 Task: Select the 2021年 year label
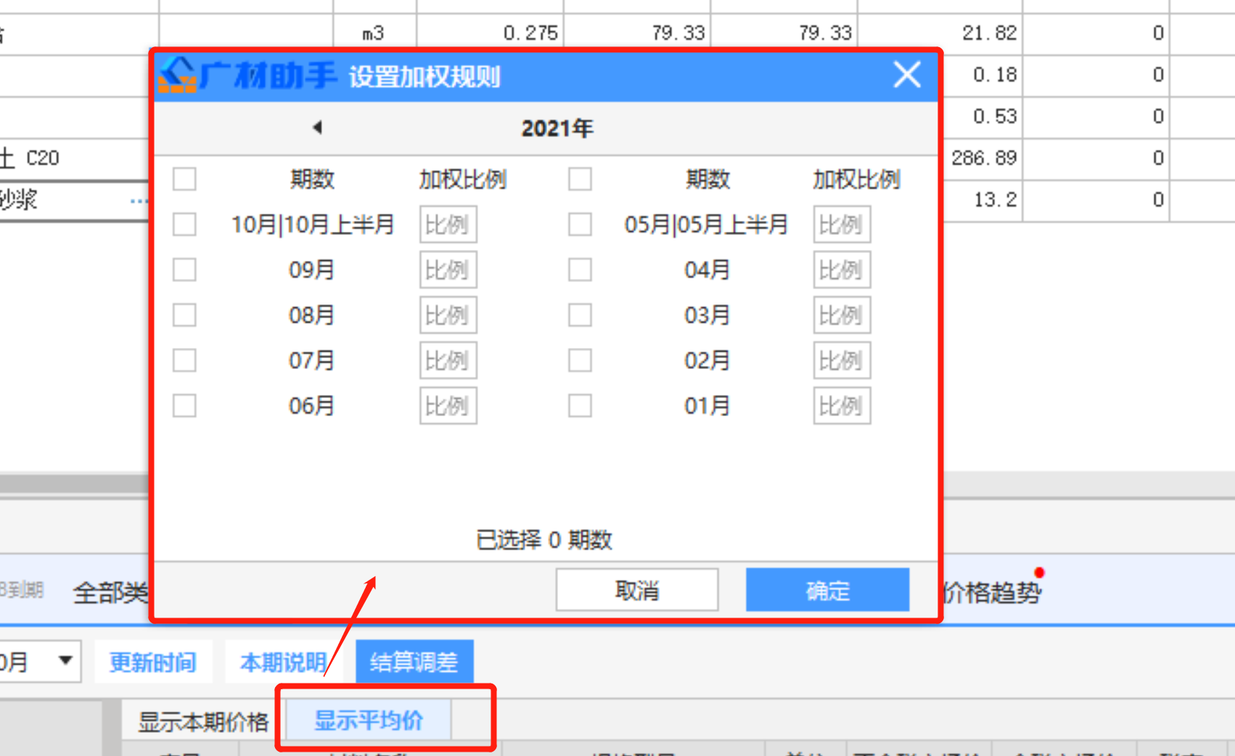coord(557,128)
